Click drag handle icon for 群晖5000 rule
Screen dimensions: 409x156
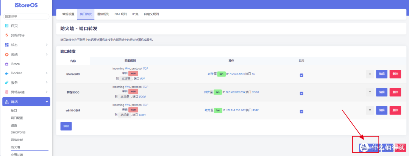[370, 92]
